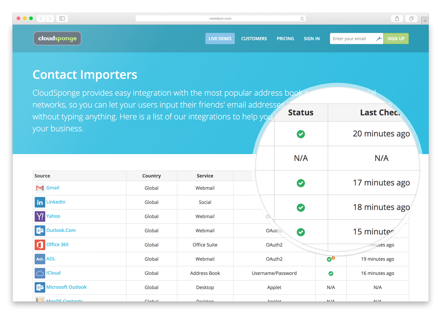Click the Service column header
444x321 pixels.
(205, 176)
